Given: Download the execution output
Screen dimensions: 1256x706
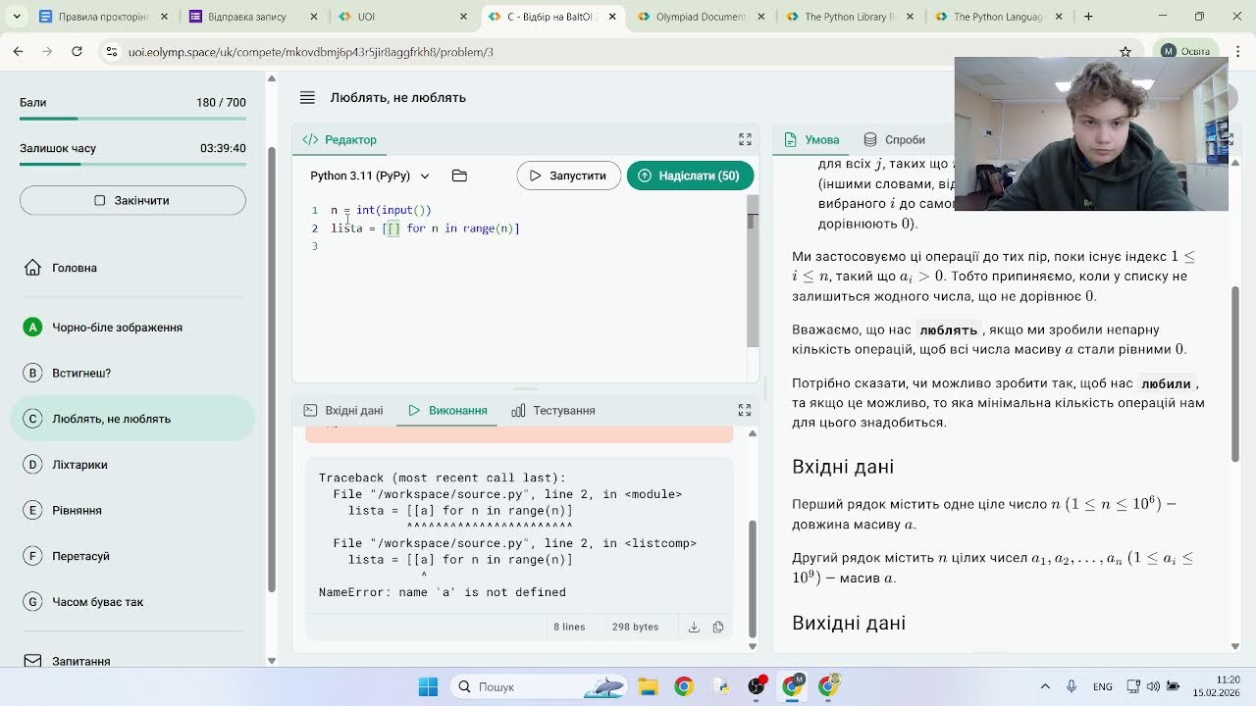Looking at the screenshot, I should click(694, 627).
